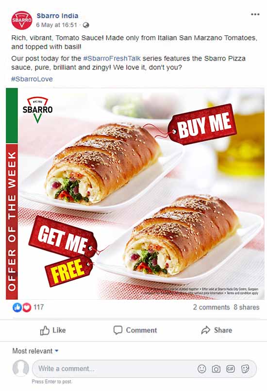267x391 pixels.
Task: Open the Sbarro India page name link
Action: tap(57, 16)
